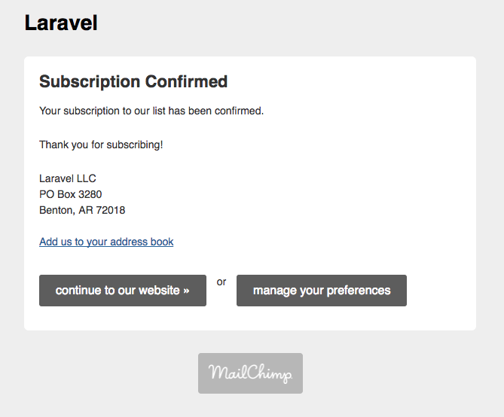The height and width of the screenshot is (417, 504).
Task: Click the Thank you for subscribing message
Action: [x=101, y=145]
